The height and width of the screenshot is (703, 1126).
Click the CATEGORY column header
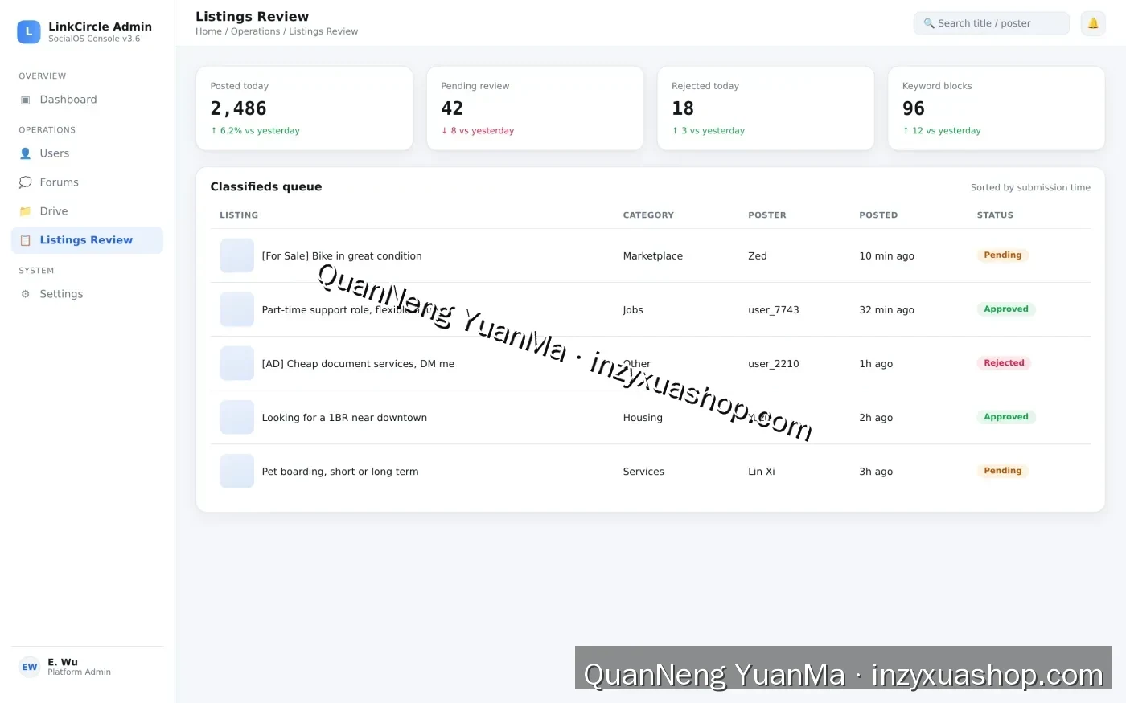[x=648, y=215]
